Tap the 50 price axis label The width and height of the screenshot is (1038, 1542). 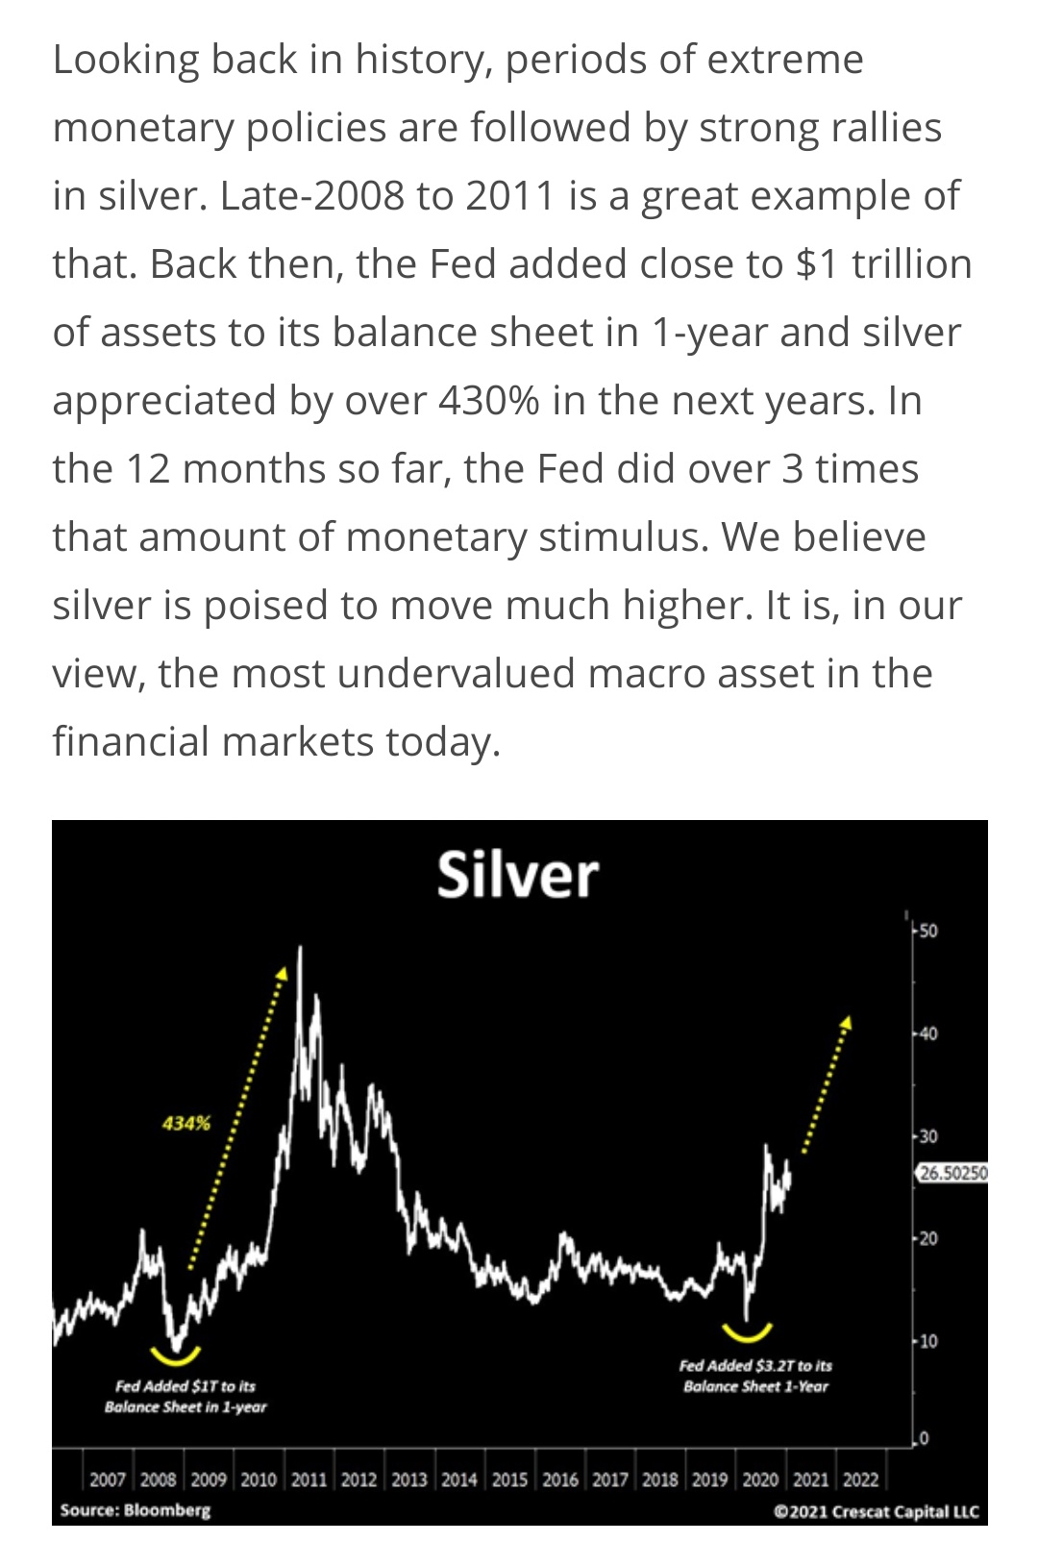point(927,931)
